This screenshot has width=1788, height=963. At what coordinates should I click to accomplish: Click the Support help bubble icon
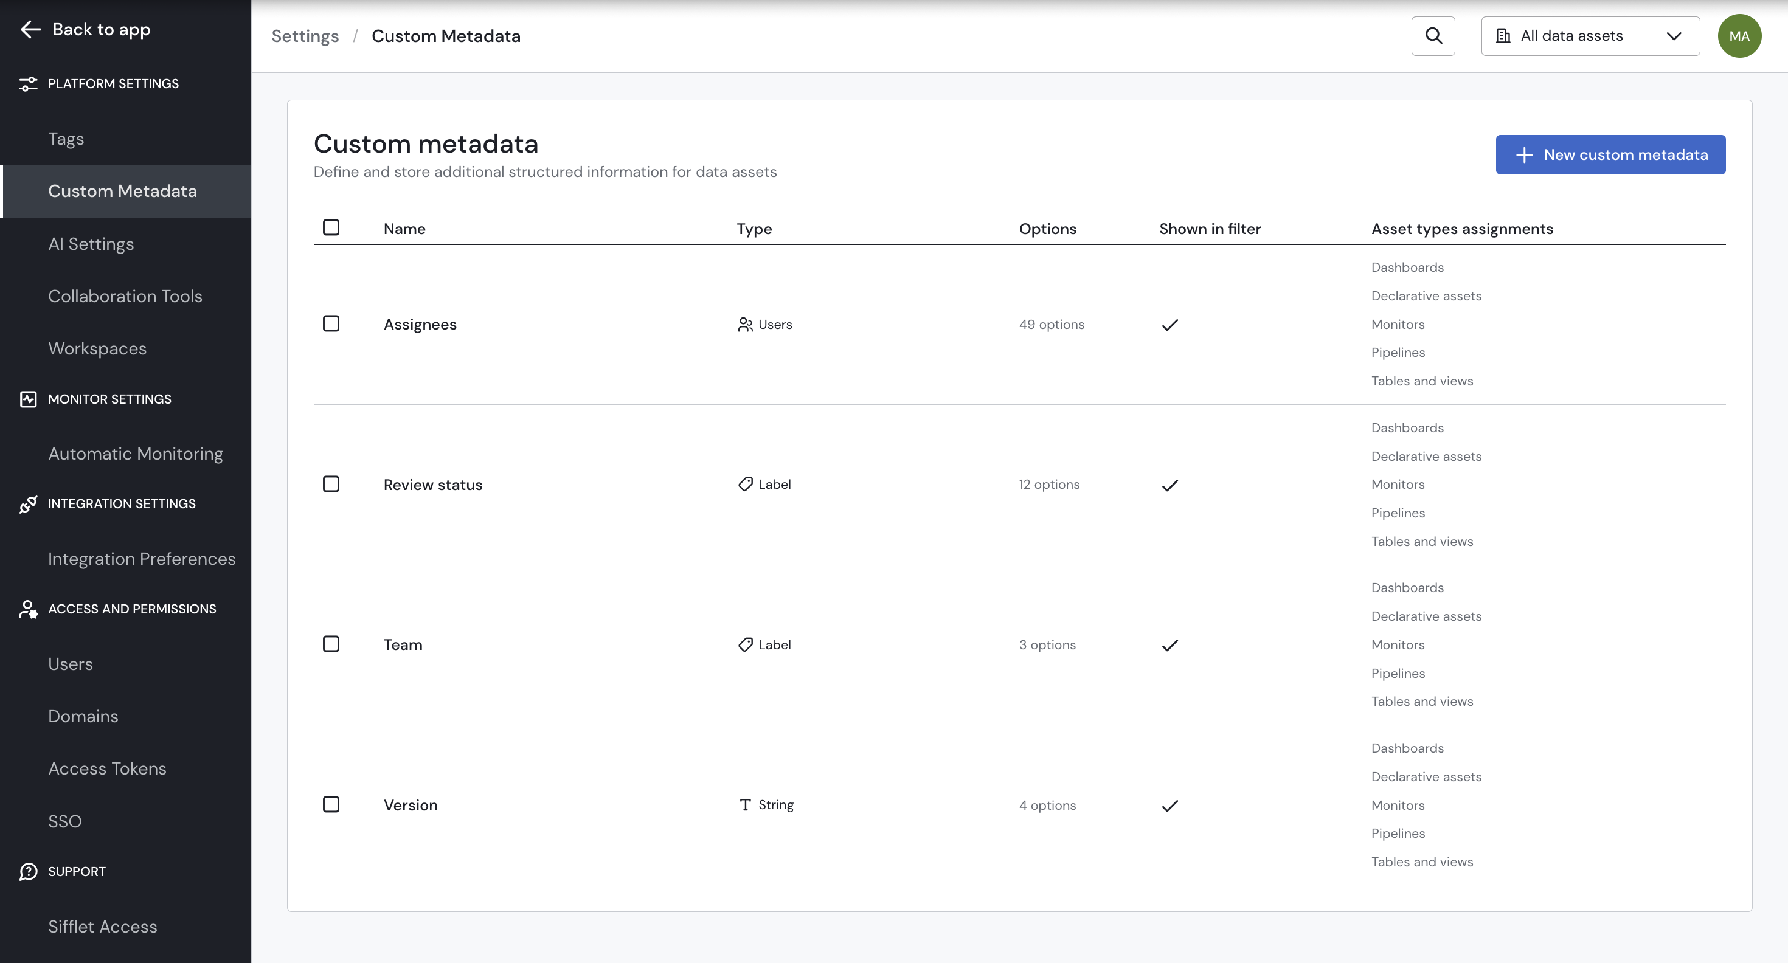28,871
